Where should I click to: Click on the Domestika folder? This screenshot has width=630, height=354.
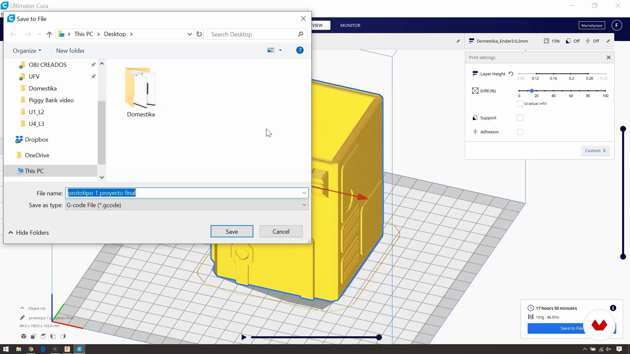(x=141, y=92)
